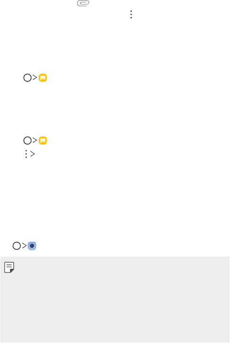Image resolution: width=230 pixels, height=343 pixels.
Task: Tap the second home circle above the dots
Action: tap(28, 141)
